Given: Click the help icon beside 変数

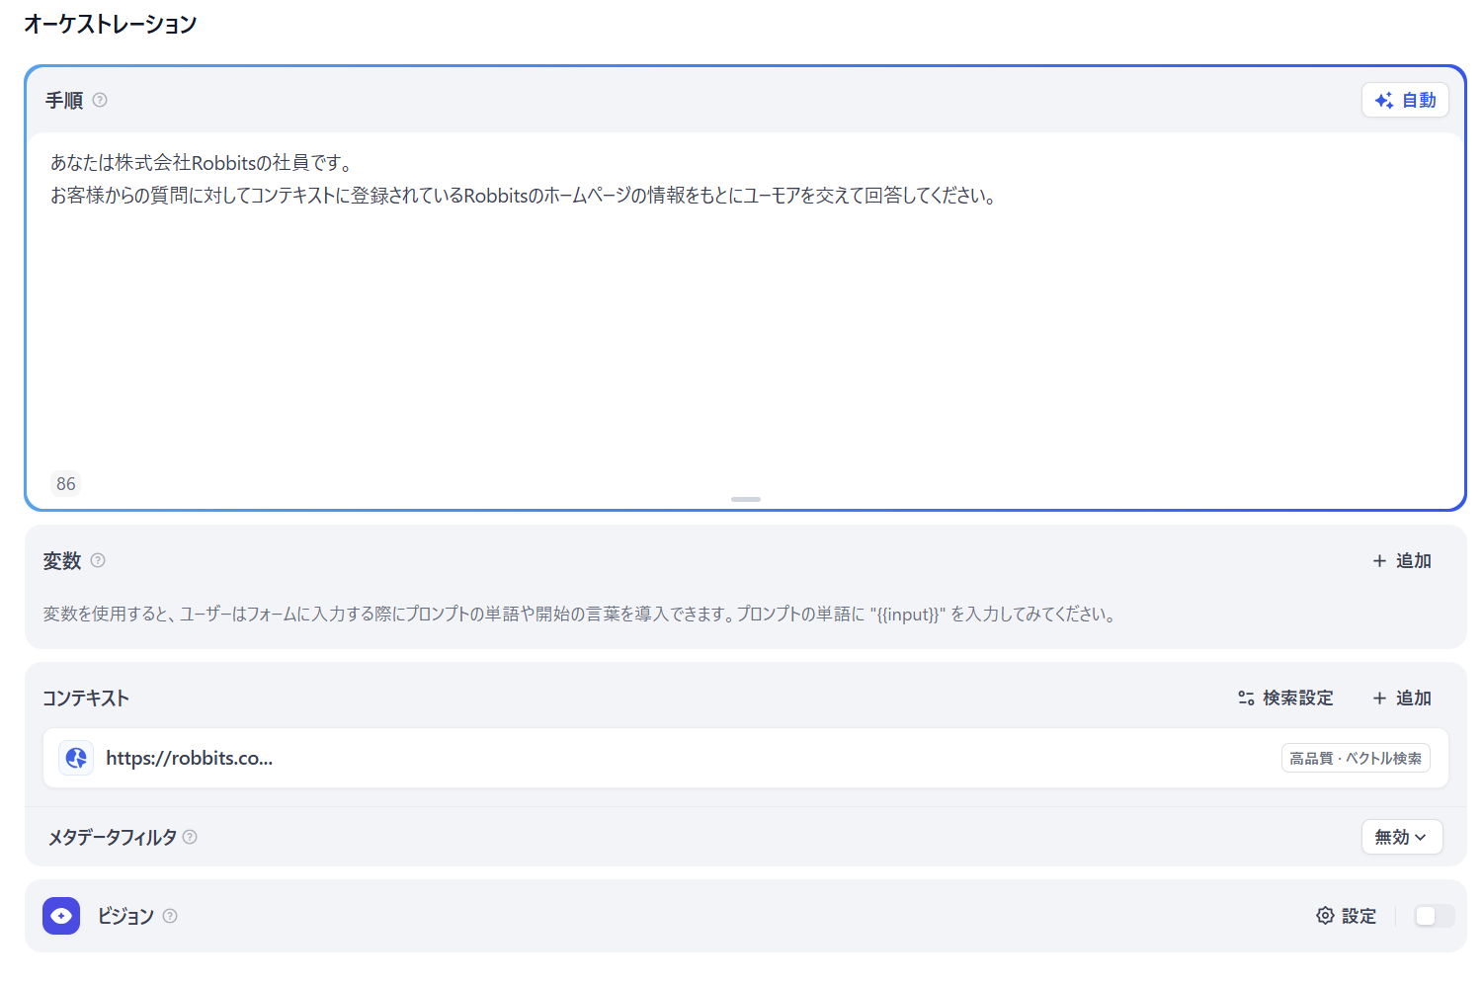Looking at the screenshot, I should coord(98,560).
